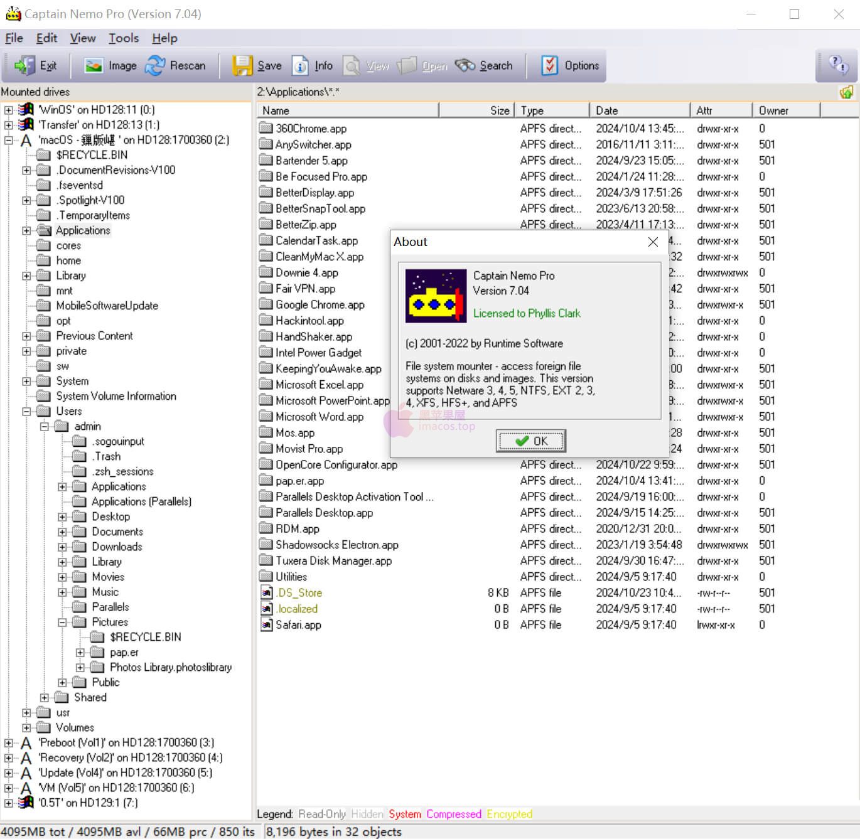Open Options from the toolbar

tap(570, 65)
